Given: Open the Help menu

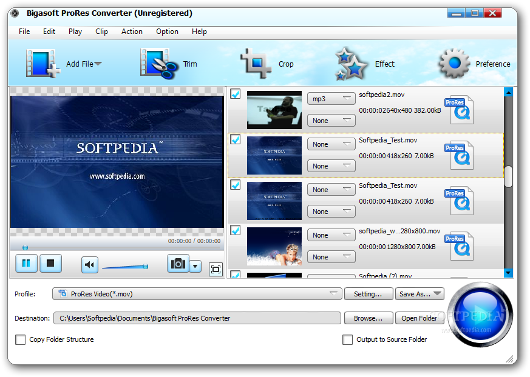Looking at the screenshot, I should [x=199, y=32].
